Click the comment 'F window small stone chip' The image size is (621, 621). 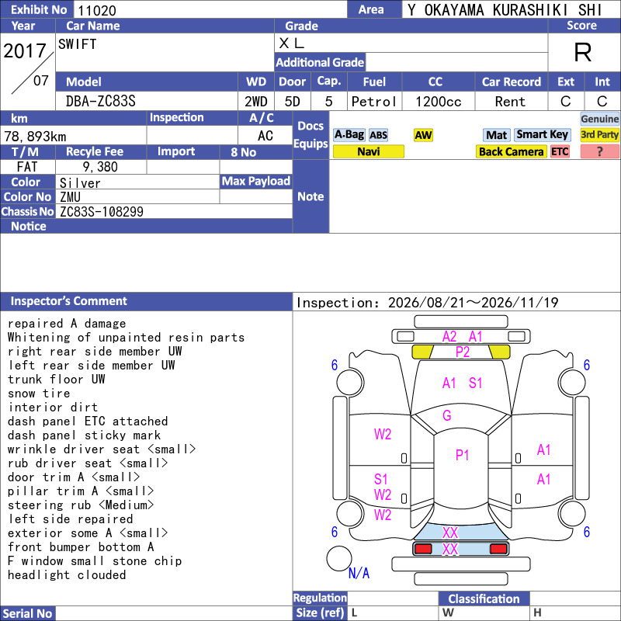[x=95, y=561]
